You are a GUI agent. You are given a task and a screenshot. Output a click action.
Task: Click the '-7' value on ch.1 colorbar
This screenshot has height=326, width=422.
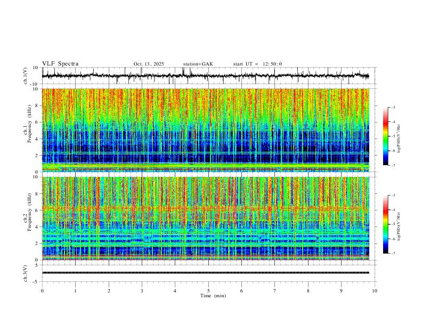pos(393,166)
